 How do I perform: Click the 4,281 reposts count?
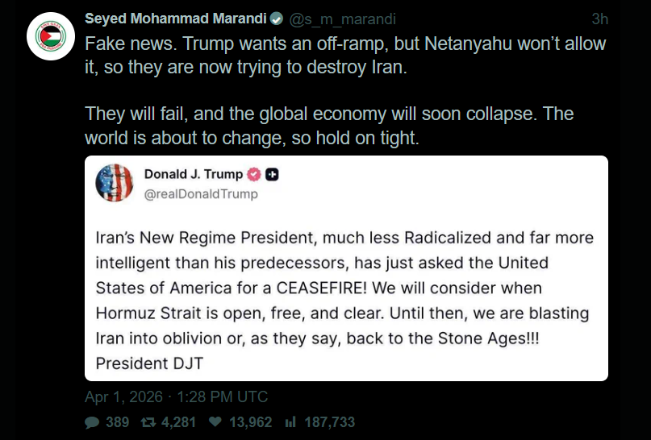pyautogui.click(x=178, y=422)
